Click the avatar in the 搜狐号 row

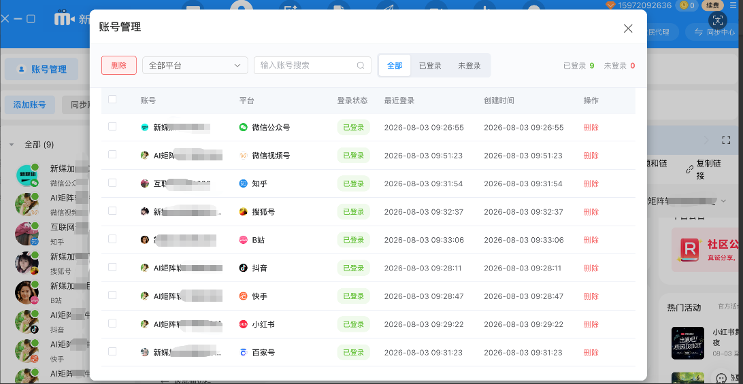(145, 211)
